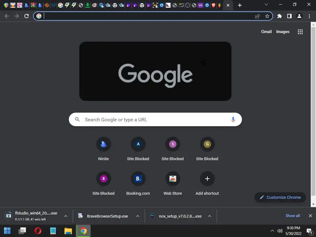
Task: Open Task View on taskbar
Action: coord(22,231)
